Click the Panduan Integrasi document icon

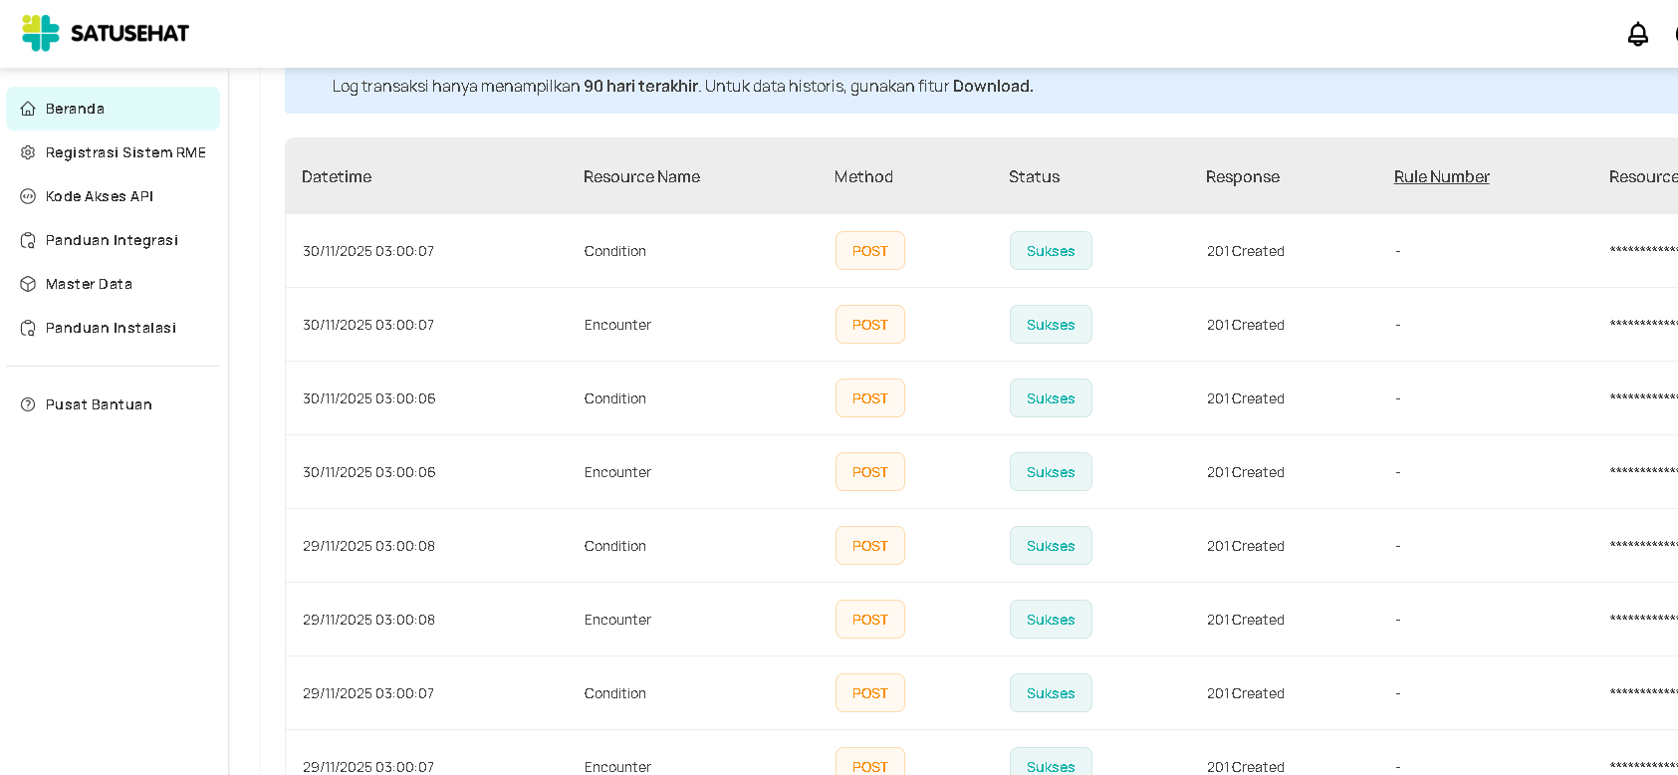(28, 240)
